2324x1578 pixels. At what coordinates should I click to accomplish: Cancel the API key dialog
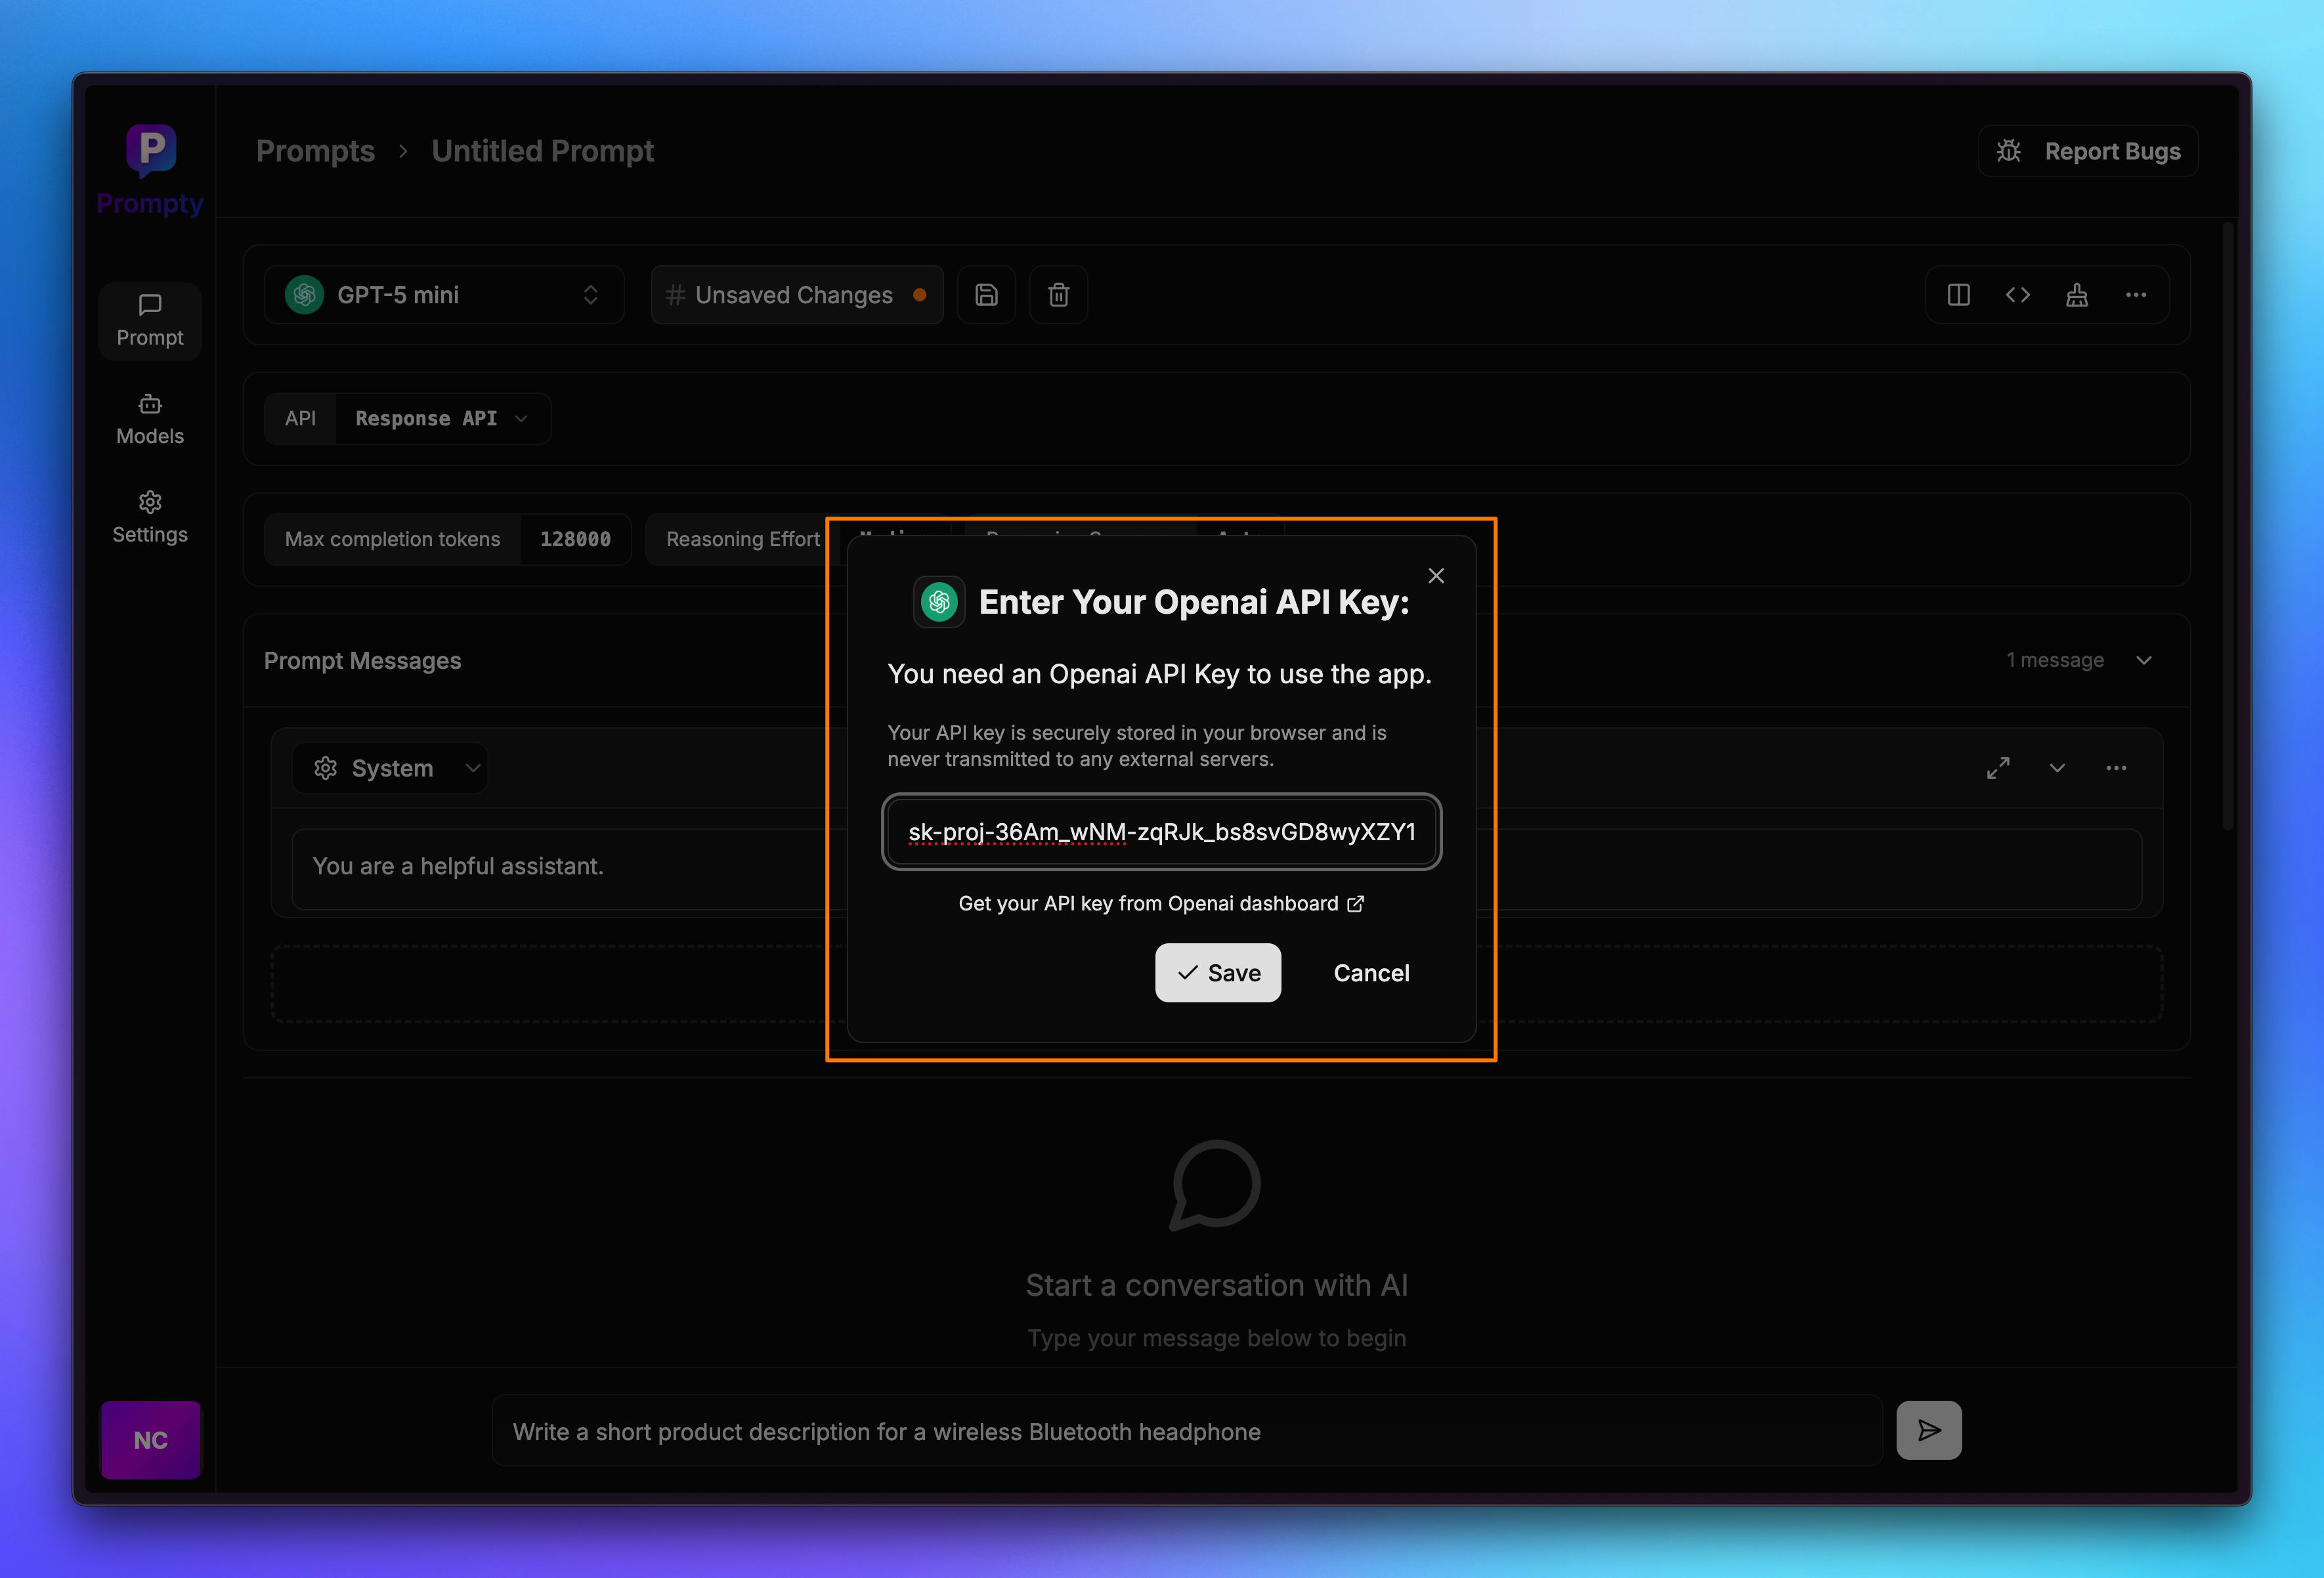pos(1370,972)
